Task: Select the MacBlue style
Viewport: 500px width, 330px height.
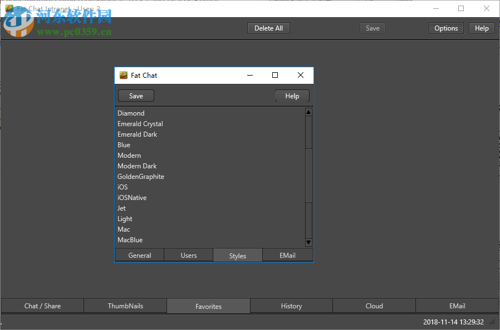Action: (210, 239)
